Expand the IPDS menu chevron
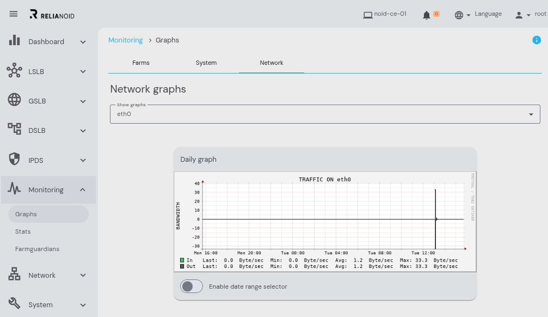 pyautogui.click(x=83, y=160)
